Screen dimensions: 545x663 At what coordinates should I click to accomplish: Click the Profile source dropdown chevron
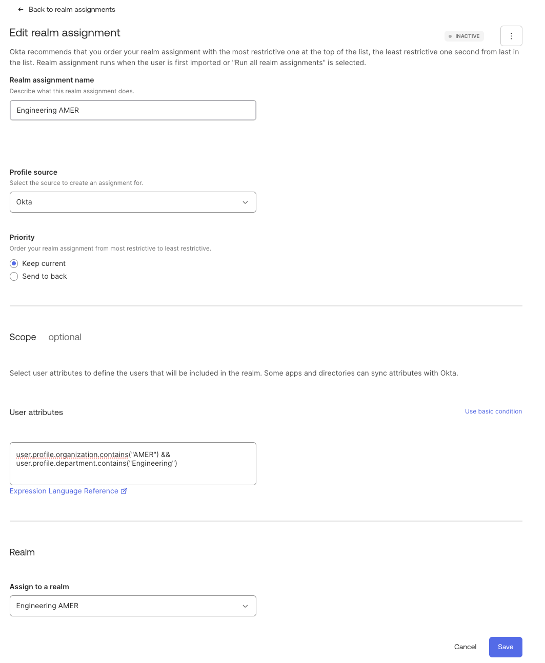(245, 202)
